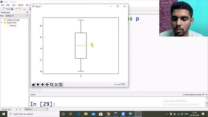Open the Configure subplots dialog
The width and height of the screenshot is (208, 117).
[56, 84]
